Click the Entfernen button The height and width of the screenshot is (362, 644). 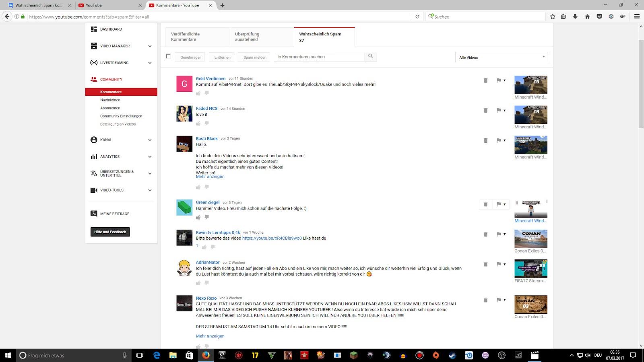(222, 57)
